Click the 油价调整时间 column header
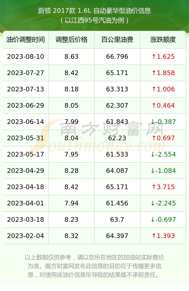This screenshot has width=189, height=291. click(x=26, y=40)
